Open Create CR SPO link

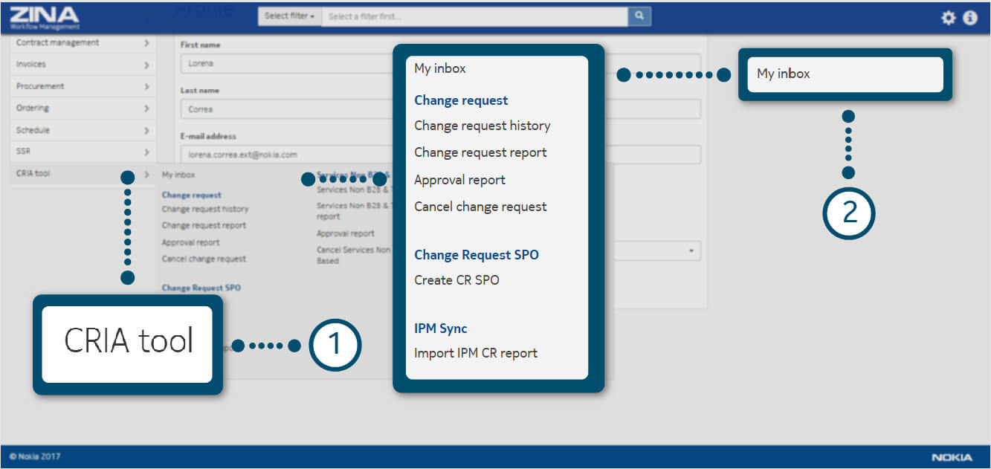click(x=456, y=280)
